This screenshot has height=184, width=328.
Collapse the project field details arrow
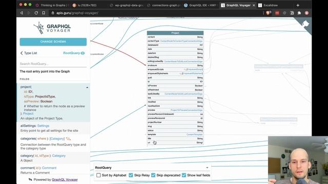(87, 87)
